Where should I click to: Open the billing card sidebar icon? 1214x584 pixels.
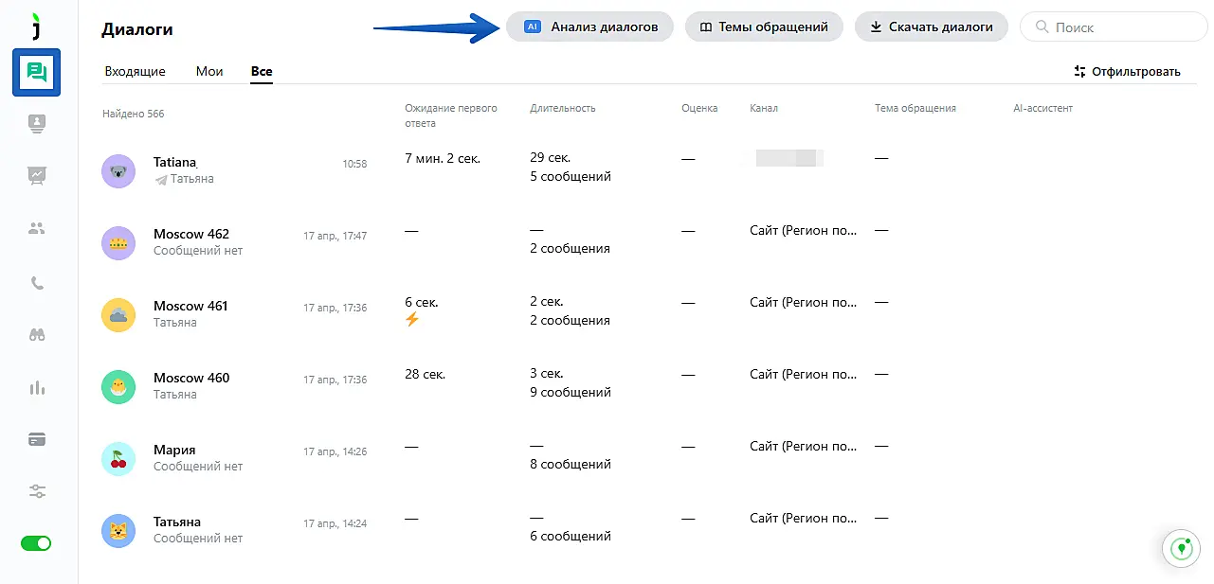(x=37, y=439)
